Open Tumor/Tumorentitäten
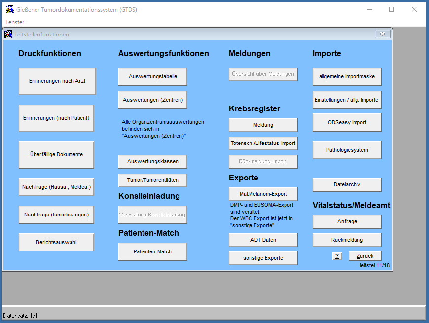Image resolution: width=429 pixels, height=323 pixels. (153, 180)
